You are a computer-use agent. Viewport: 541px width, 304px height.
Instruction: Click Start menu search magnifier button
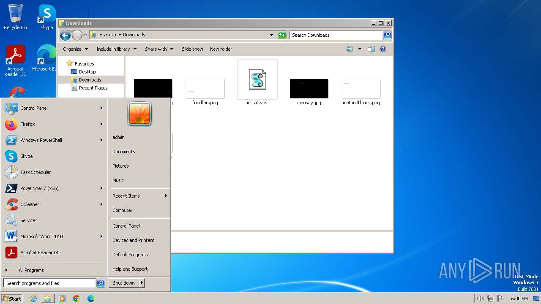[x=101, y=283]
